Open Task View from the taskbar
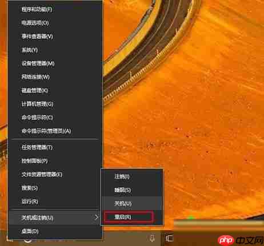 point(169,238)
